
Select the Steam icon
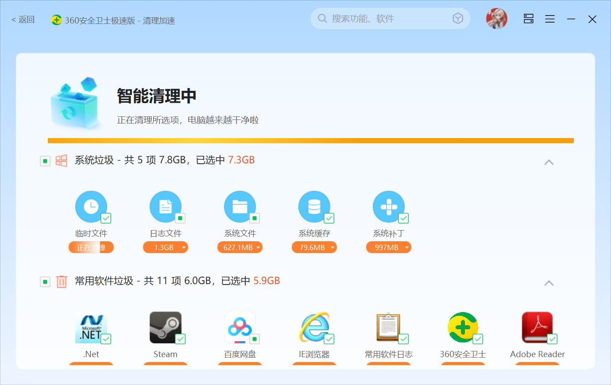pyautogui.click(x=166, y=327)
